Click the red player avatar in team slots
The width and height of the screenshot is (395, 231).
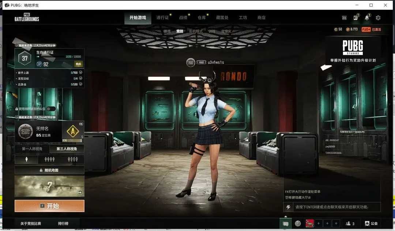(x=310, y=223)
